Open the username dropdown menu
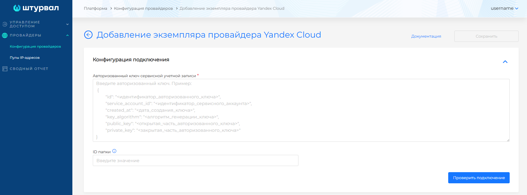The width and height of the screenshot is (527, 195). point(504,8)
